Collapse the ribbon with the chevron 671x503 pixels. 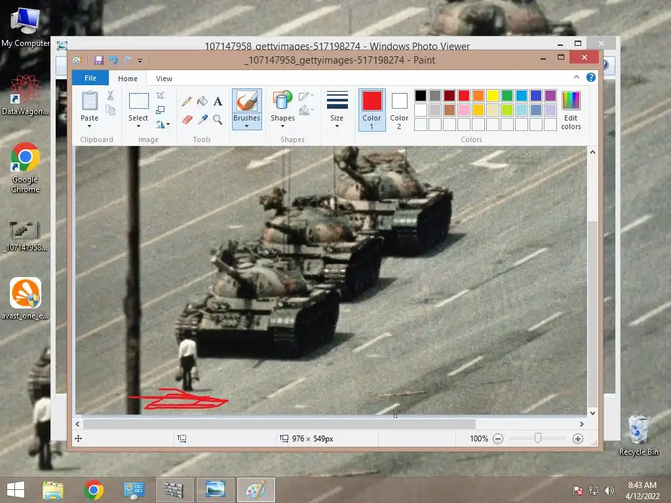(577, 77)
